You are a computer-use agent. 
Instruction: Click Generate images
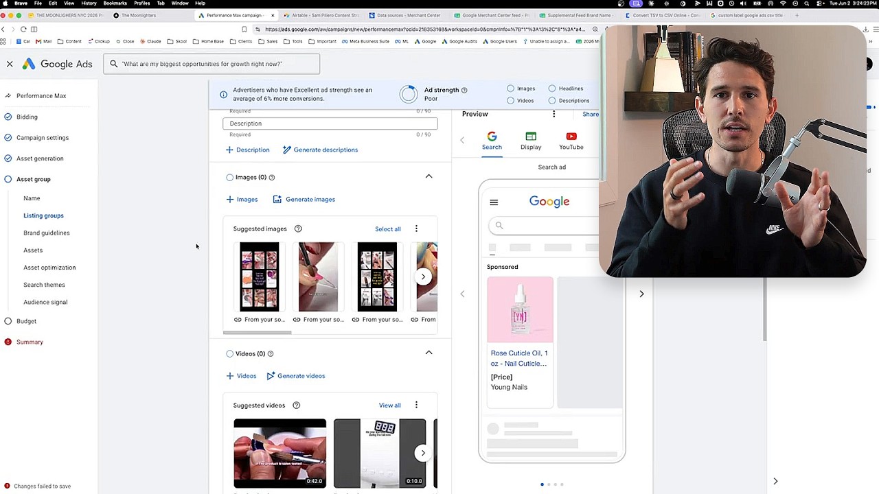pyautogui.click(x=304, y=200)
